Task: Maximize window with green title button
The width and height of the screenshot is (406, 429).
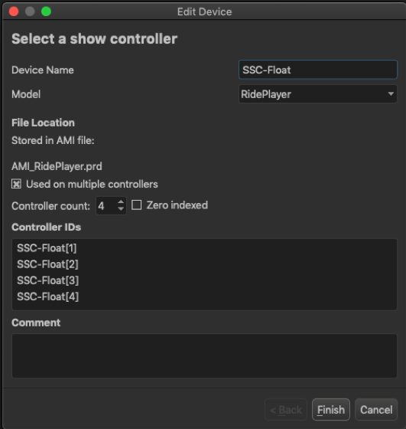Action: click(x=46, y=11)
